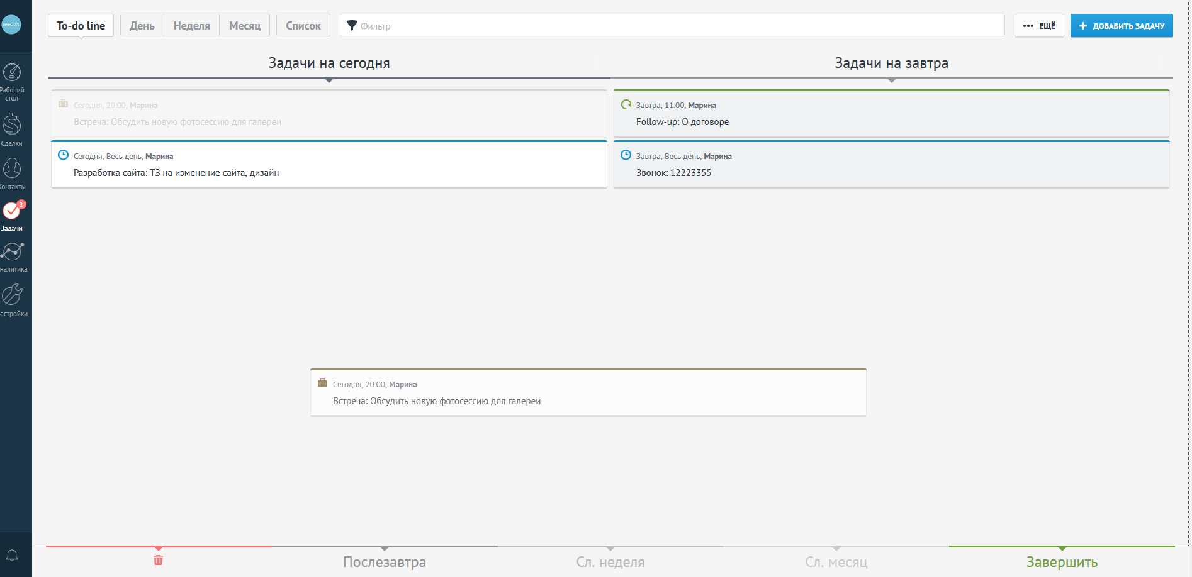Open the Аналитика analytics section
This screenshot has height=577, width=1192.
click(x=13, y=256)
